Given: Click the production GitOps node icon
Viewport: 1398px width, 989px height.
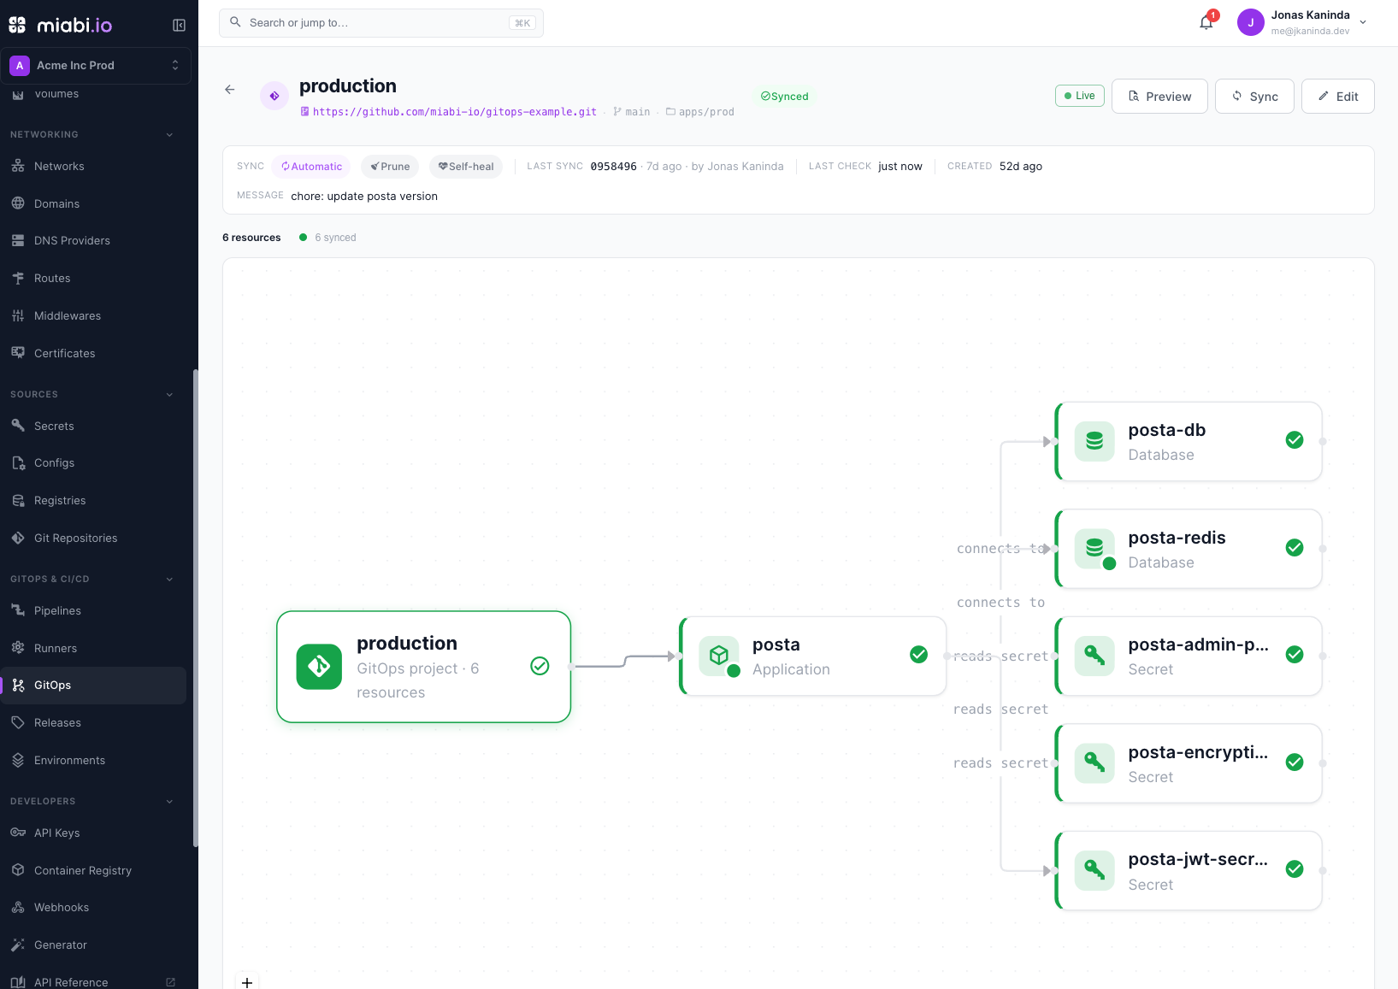Looking at the screenshot, I should coord(319,666).
